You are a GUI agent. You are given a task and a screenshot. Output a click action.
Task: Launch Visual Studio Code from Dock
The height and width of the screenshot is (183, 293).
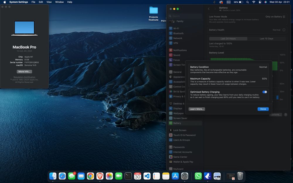tap(147, 176)
